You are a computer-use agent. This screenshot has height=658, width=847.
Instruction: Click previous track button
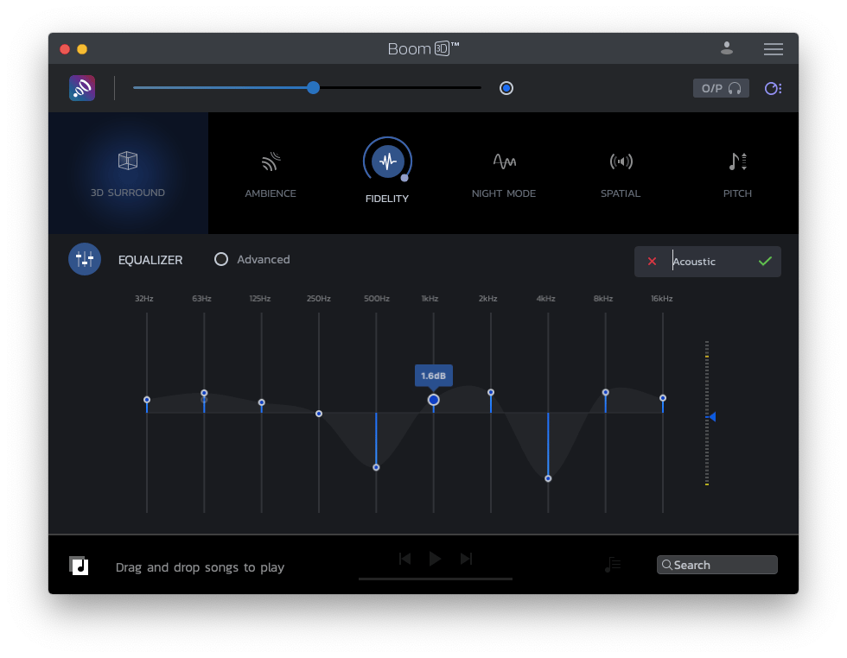click(x=404, y=559)
